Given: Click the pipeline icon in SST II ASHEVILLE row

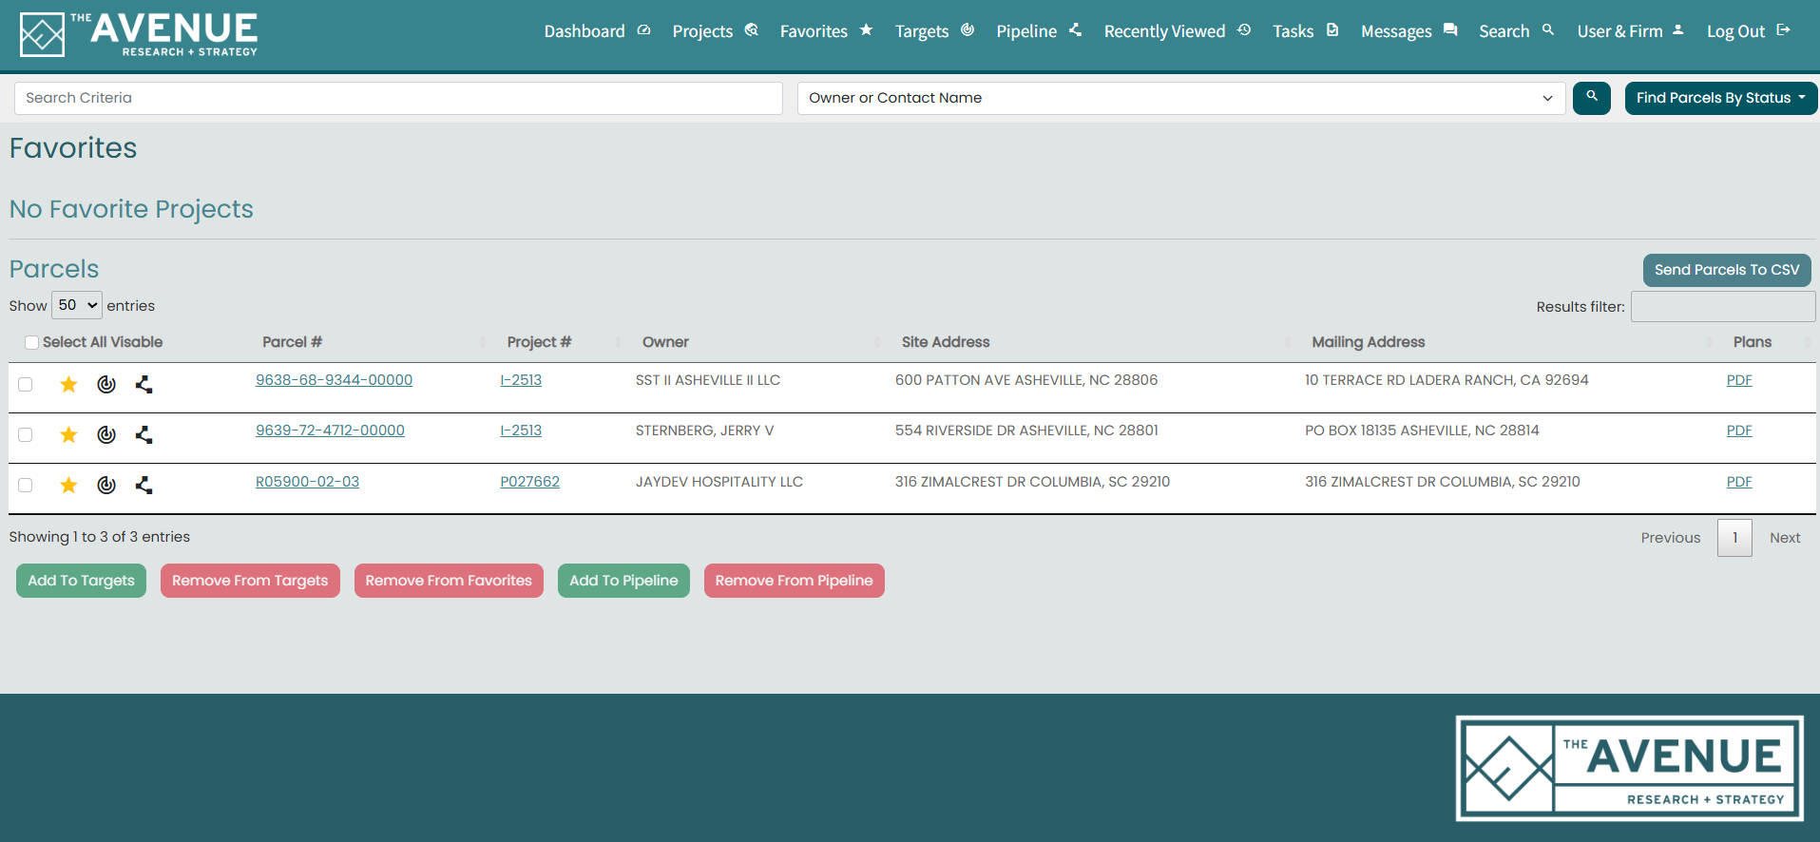Looking at the screenshot, I should pyautogui.click(x=144, y=384).
